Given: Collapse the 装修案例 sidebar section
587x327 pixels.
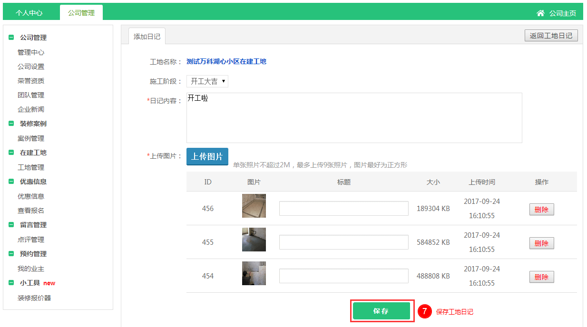Looking at the screenshot, I should coord(11,124).
